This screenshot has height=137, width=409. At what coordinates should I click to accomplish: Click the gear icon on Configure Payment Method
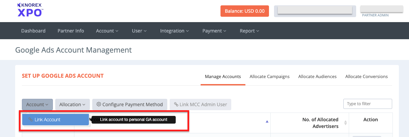click(x=99, y=105)
